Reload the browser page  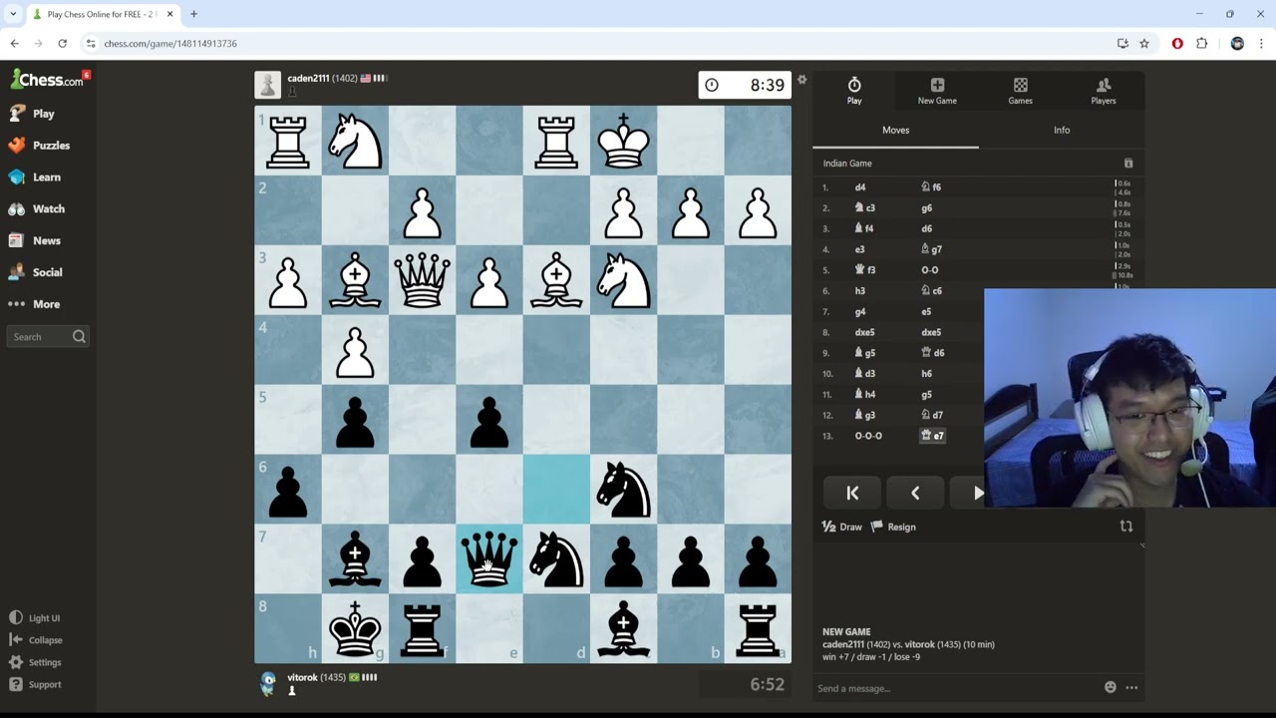click(x=62, y=43)
